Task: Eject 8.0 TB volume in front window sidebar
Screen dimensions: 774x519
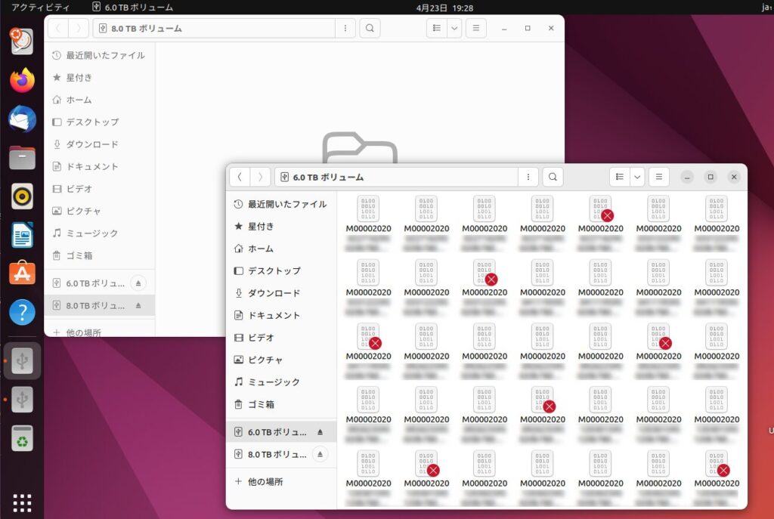Action: coord(320,455)
